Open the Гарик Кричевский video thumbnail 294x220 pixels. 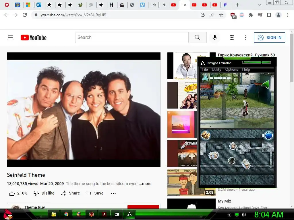[182, 66]
